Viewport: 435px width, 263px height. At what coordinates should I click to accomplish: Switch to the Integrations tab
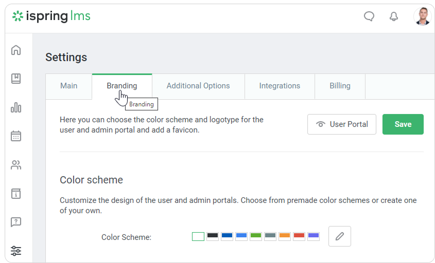pyautogui.click(x=280, y=86)
